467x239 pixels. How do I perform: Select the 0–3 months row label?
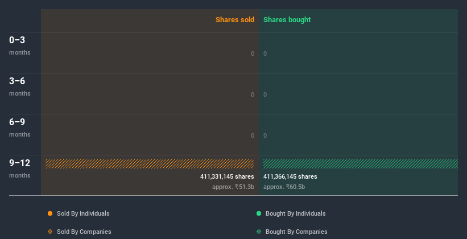(20, 46)
